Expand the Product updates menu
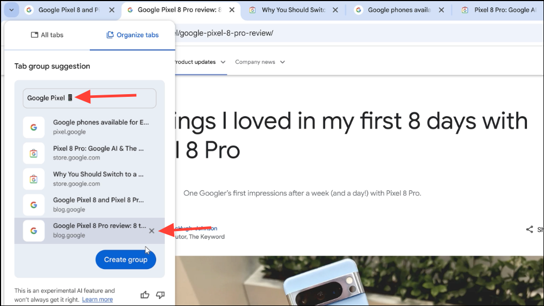 pyautogui.click(x=200, y=62)
